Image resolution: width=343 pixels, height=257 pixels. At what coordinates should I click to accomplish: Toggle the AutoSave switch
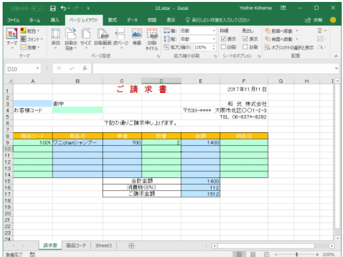(x=37, y=9)
